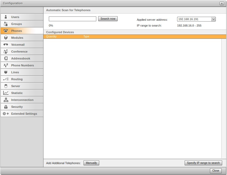Sort devices by Quantity column
Image resolution: width=227 pixels, height=175 pixels.
click(x=51, y=36)
